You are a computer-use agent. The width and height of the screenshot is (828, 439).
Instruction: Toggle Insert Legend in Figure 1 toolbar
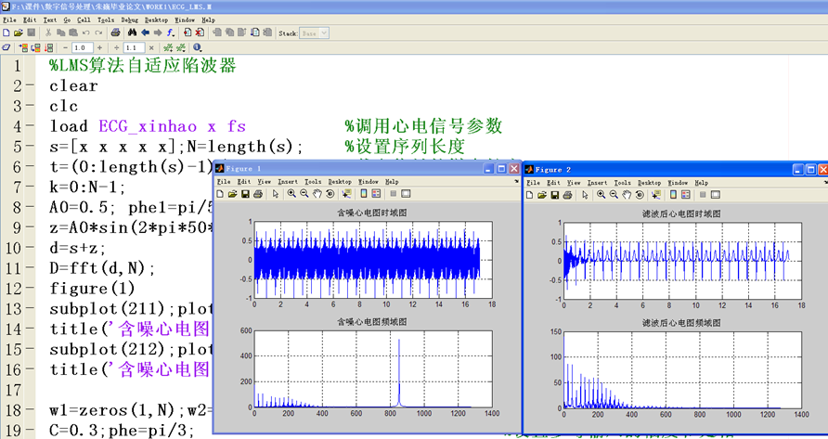pyautogui.click(x=376, y=194)
